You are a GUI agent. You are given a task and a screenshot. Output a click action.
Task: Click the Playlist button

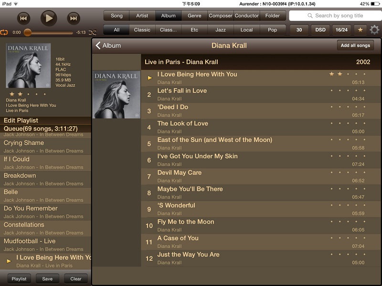[x=19, y=279]
